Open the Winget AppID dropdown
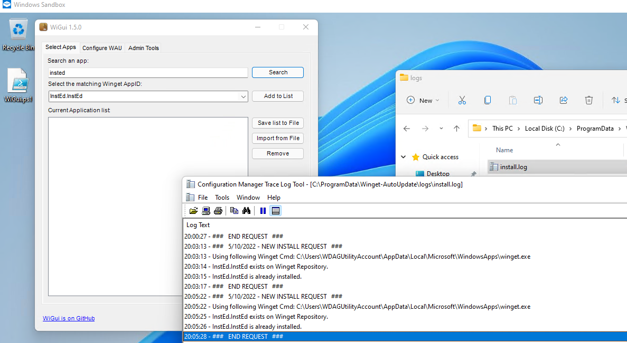This screenshot has width=627, height=343. tap(243, 96)
